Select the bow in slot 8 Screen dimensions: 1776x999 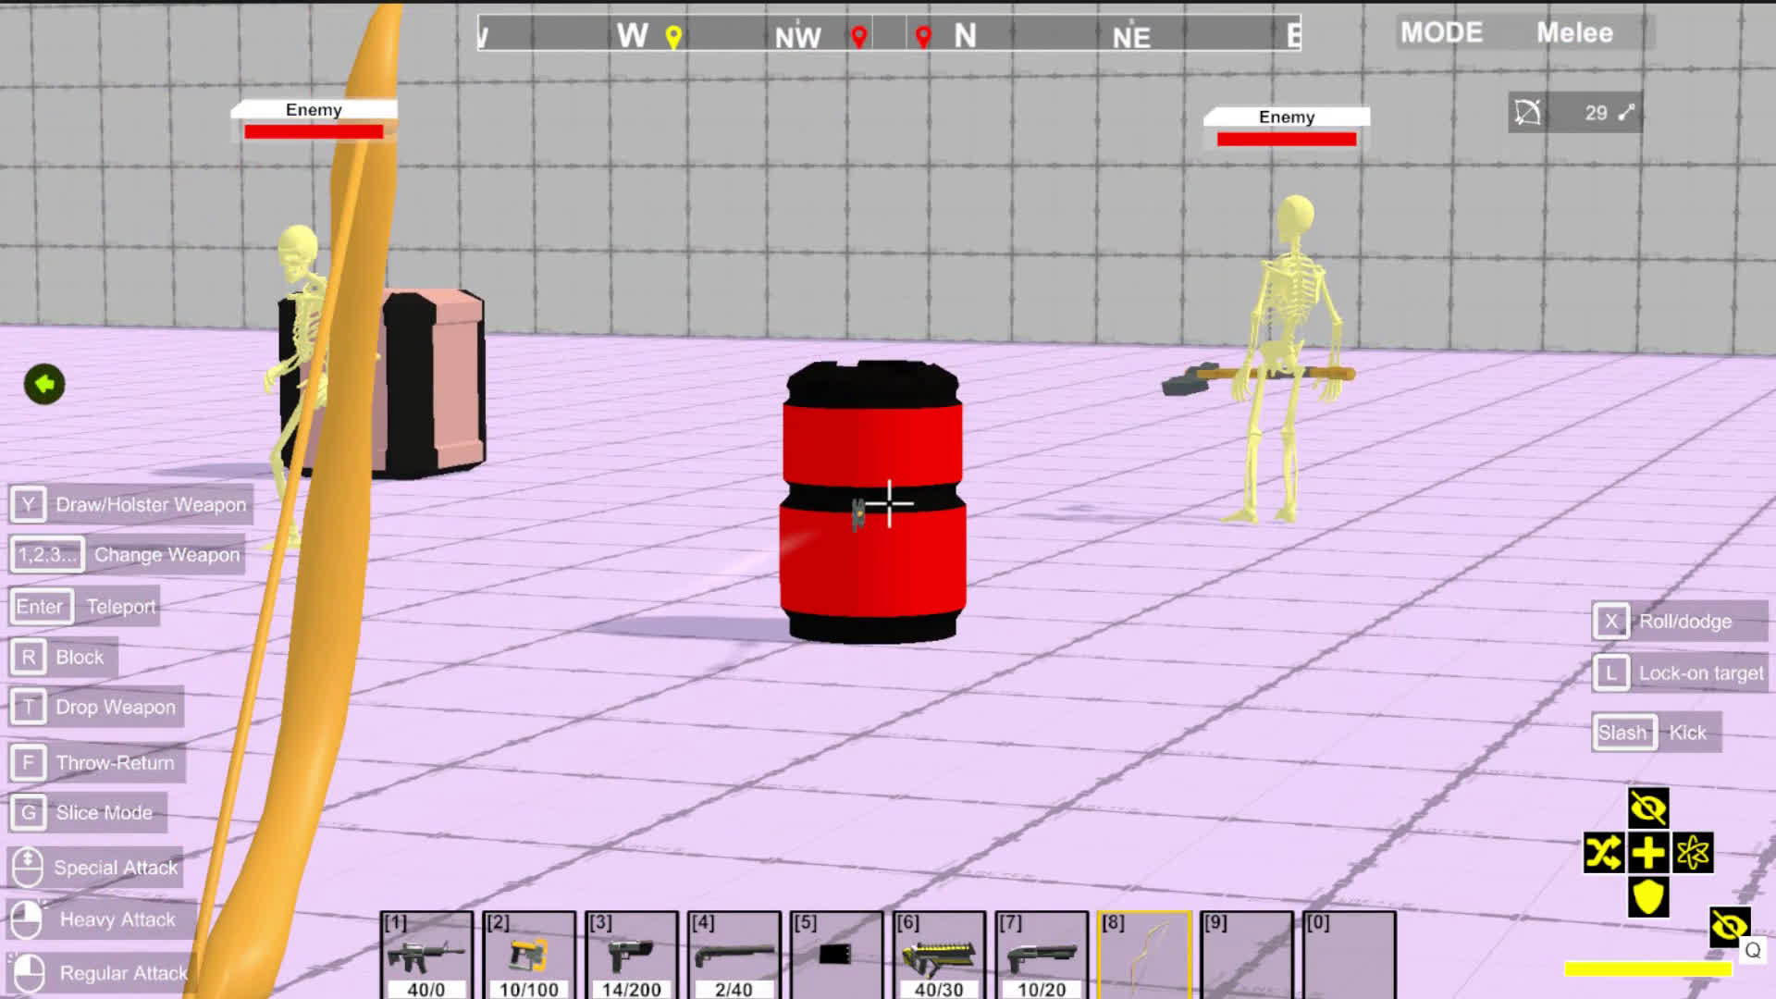point(1144,955)
